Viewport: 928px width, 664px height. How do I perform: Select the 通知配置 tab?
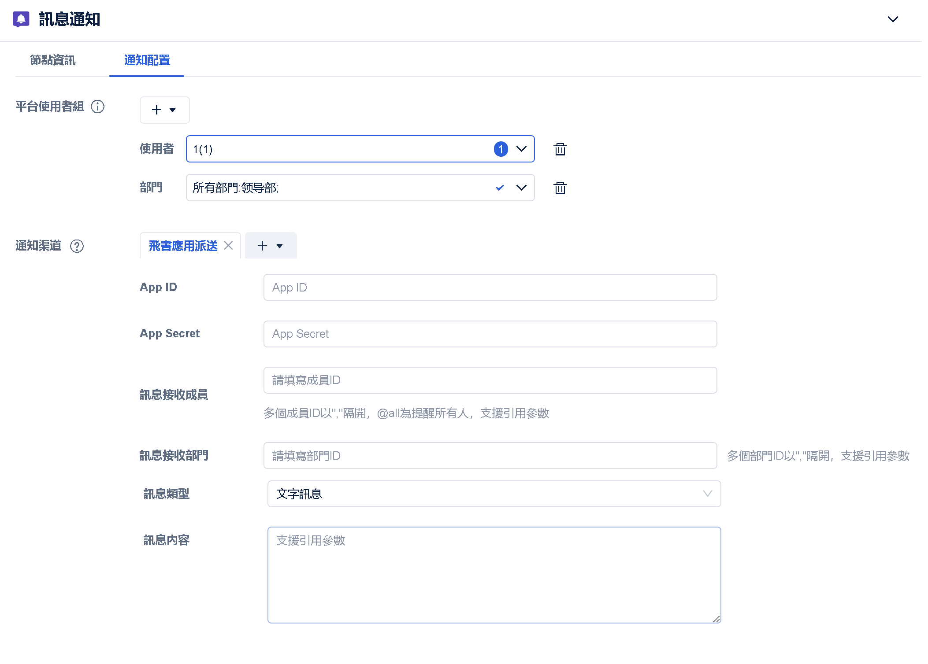tap(147, 60)
